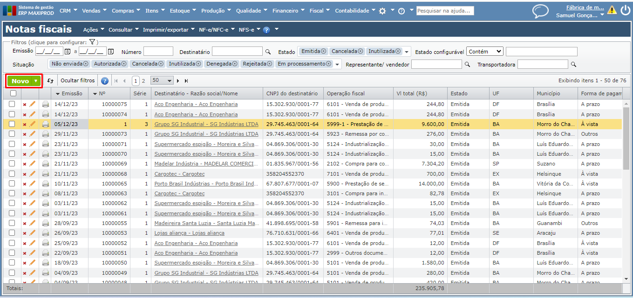Click the power logout icon
This screenshot has width=633, height=298.
click(625, 10)
